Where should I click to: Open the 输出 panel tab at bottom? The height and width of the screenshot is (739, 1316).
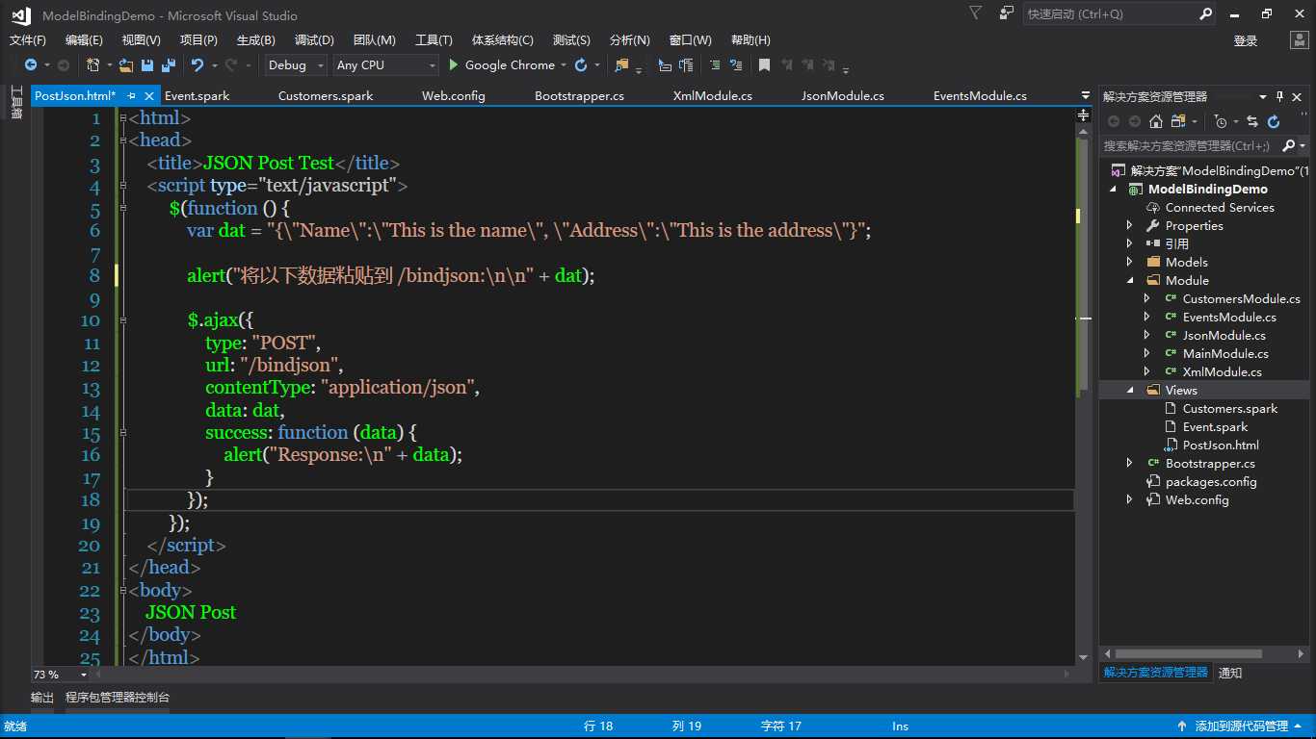tap(42, 698)
